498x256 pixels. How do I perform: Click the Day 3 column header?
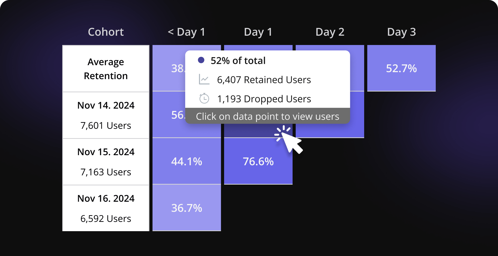pyautogui.click(x=401, y=32)
